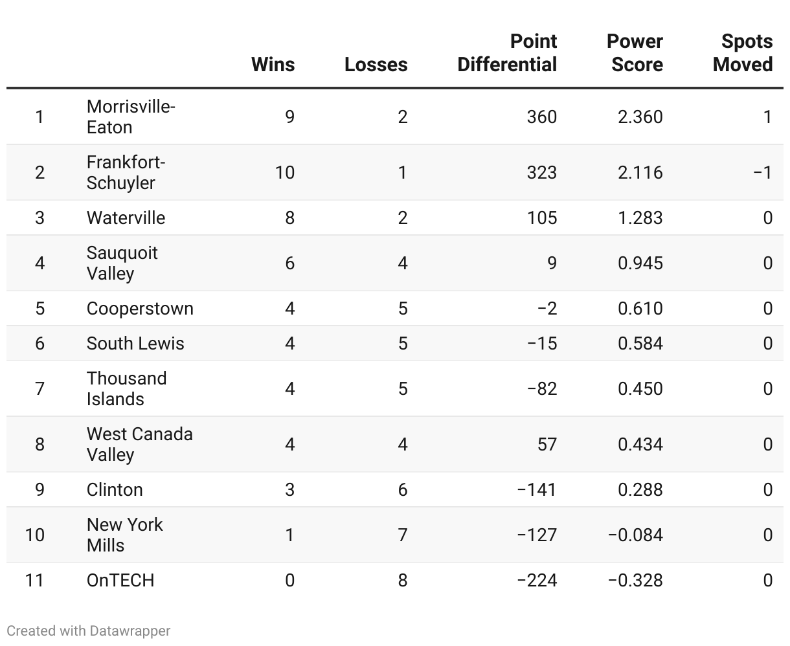Click the OnTECH team name
Screen dimensions: 790x646
click(x=120, y=580)
